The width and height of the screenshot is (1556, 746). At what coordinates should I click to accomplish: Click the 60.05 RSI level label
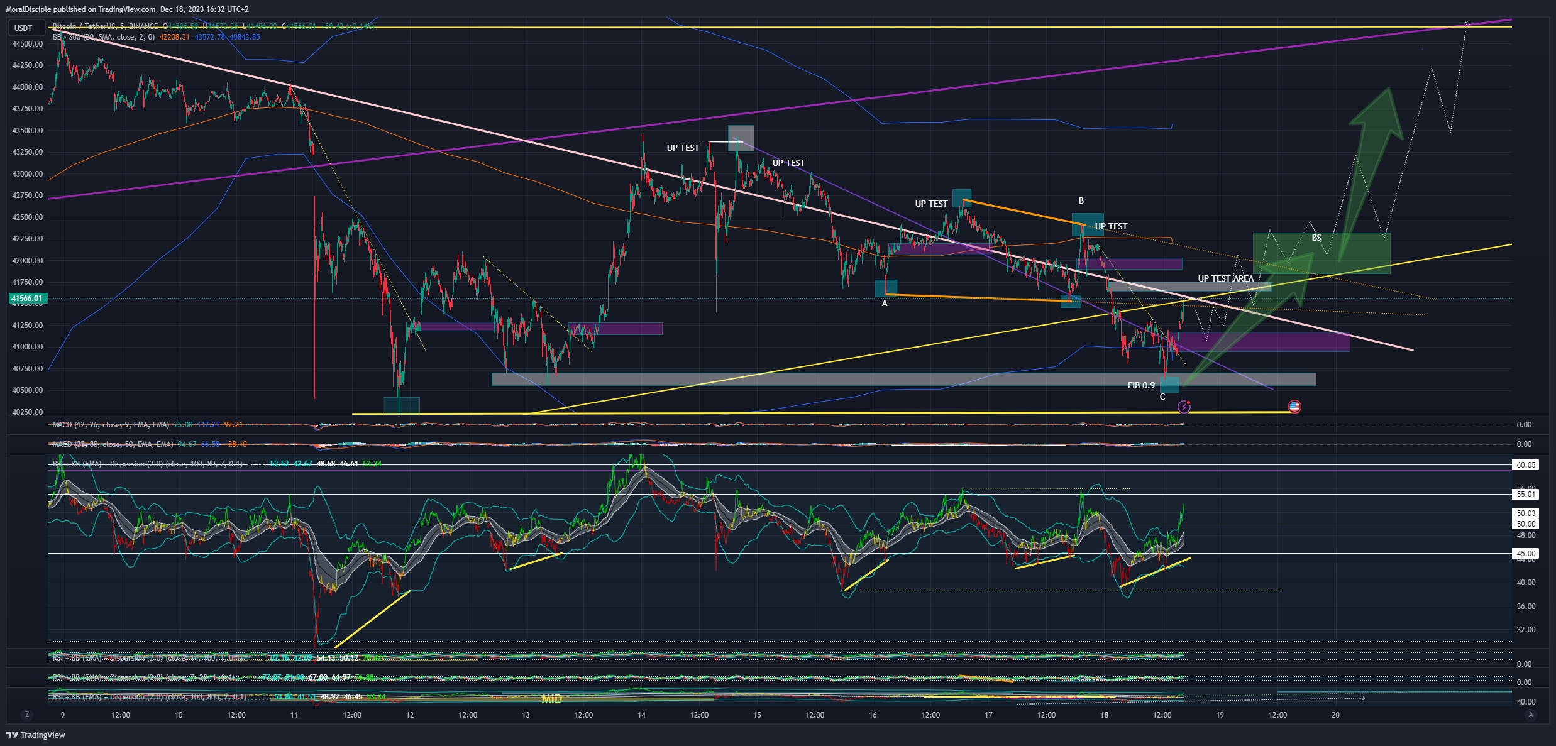[1526, 465]
